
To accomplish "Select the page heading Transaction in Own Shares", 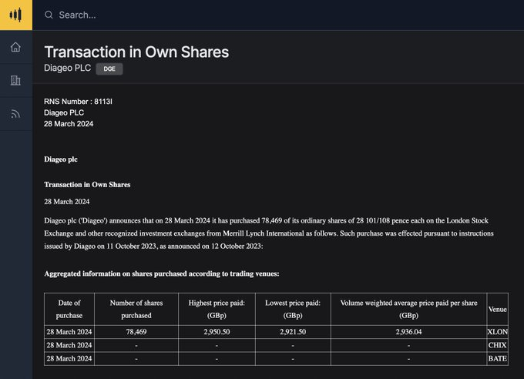I will (x=136, y=52).
